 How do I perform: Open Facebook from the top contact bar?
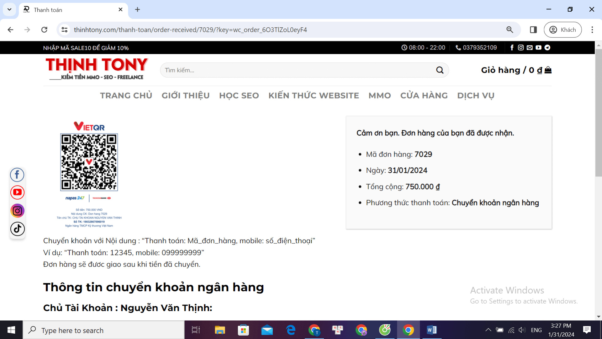pyautogui.click(x=512, y=47)
